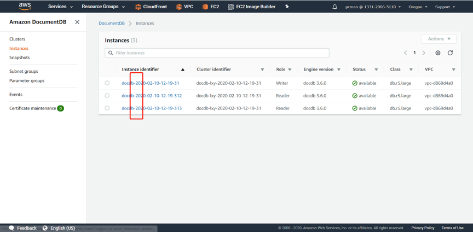Click the pin shortcuts icon in navbar

(x=287, y=7)
